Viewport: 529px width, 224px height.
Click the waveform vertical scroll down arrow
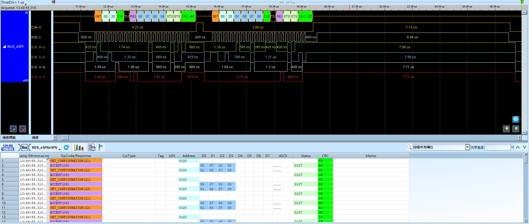click(524, 133)
